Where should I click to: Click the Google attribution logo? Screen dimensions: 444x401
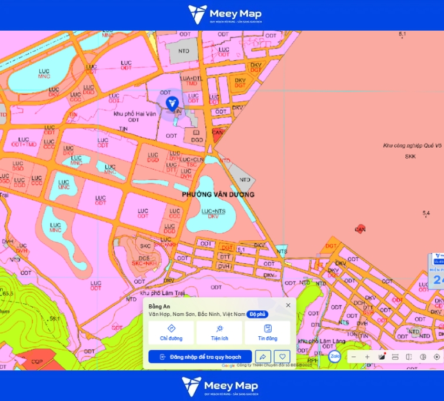point(228,366)
